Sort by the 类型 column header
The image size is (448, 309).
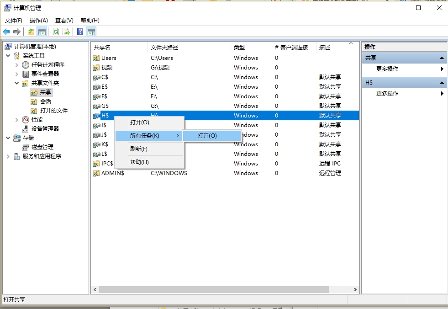pyautogui.click(x=251, y=48)
